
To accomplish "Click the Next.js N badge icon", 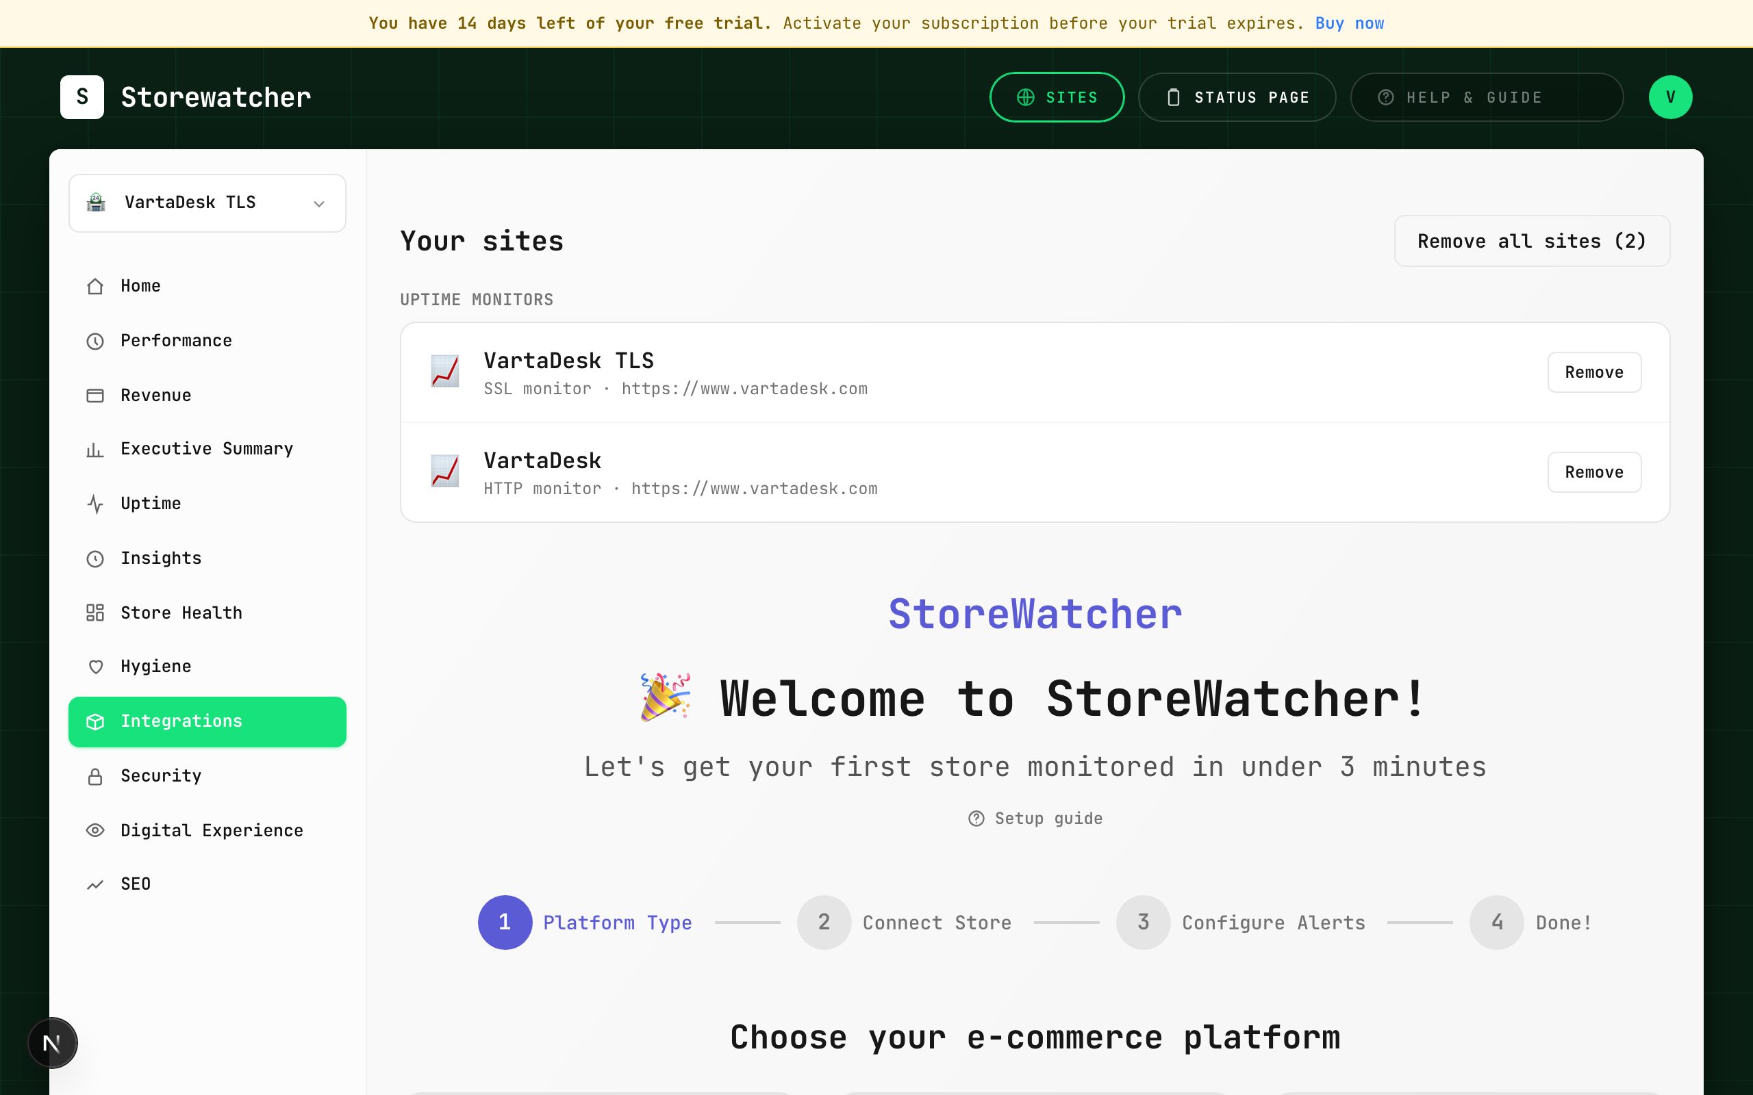I will tap(52, 1043).
